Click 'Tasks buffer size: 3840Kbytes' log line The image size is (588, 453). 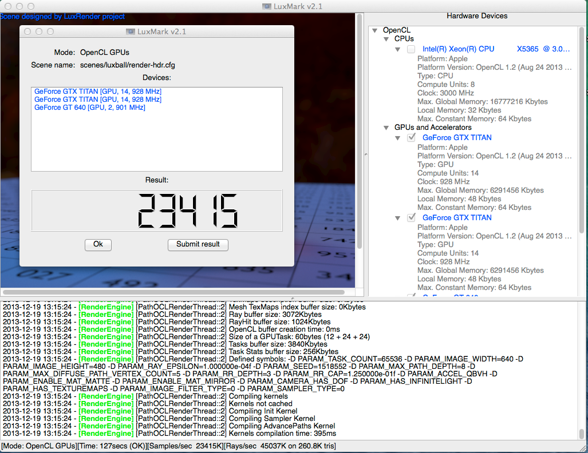point(278,344)
